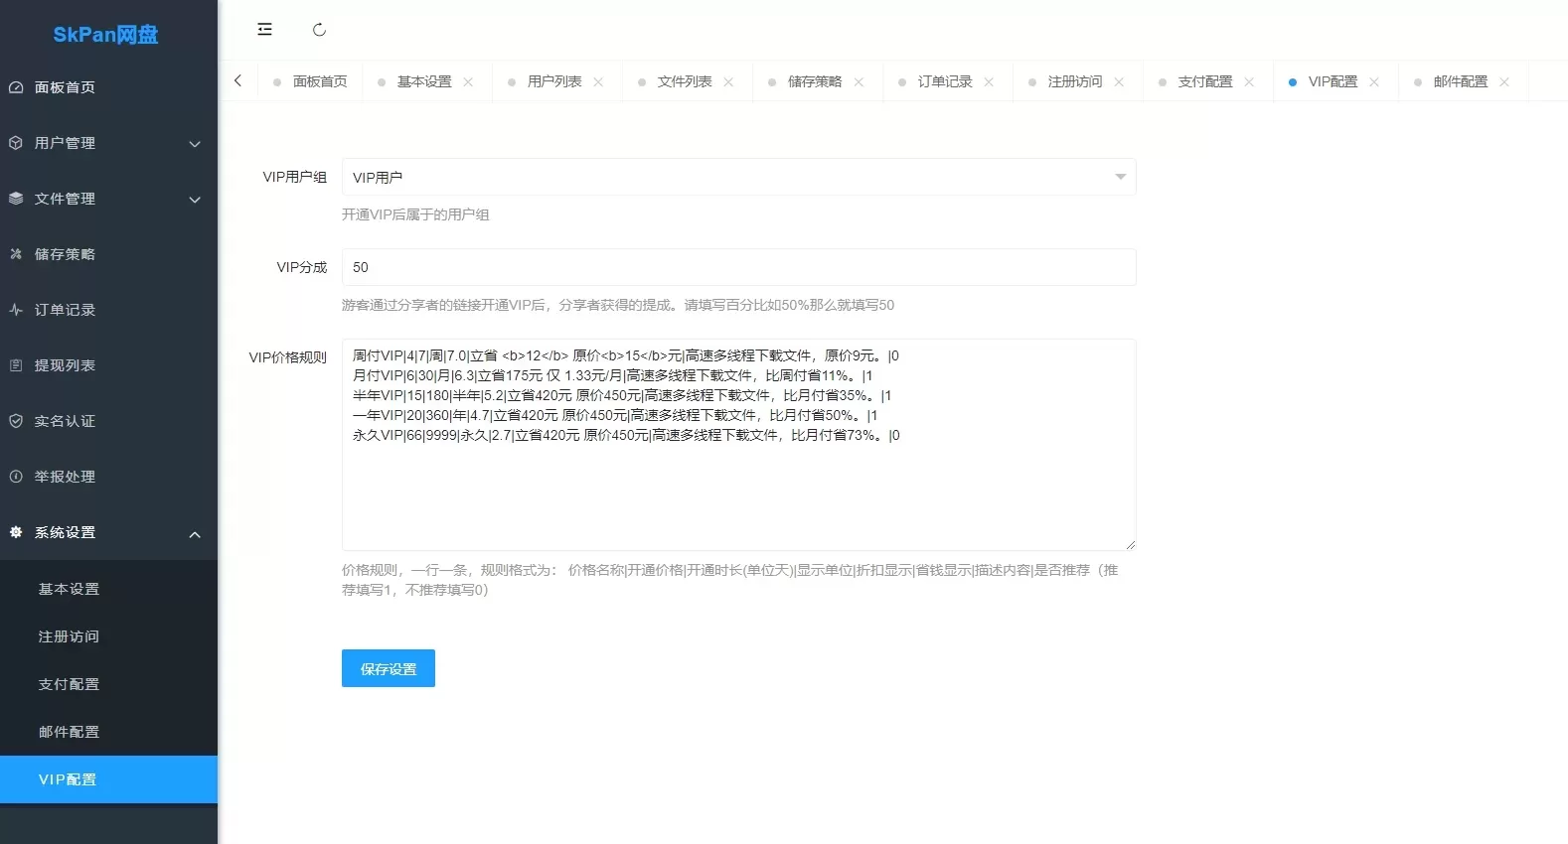Select 邮件配置 in the sidebar submenu
Viewport: 1568px width, 844px height.
coord(69,732)
